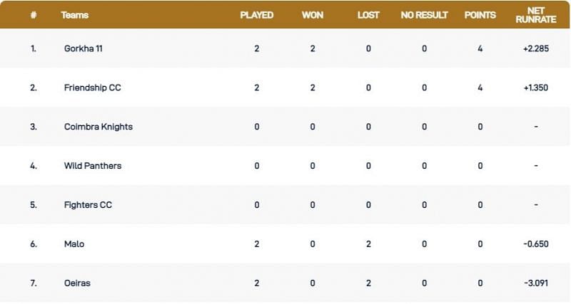
Task: Click the Oeiras team name
Action: pyautogui.click(x=76, y=283)
